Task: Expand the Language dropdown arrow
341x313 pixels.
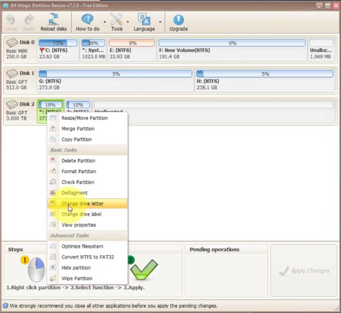Action: click(160, 22)
